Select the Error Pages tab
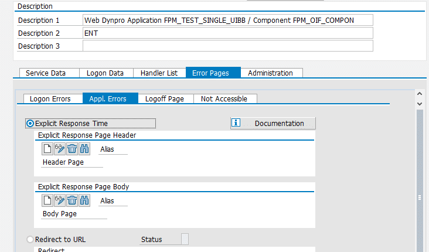 click(213, 73)
